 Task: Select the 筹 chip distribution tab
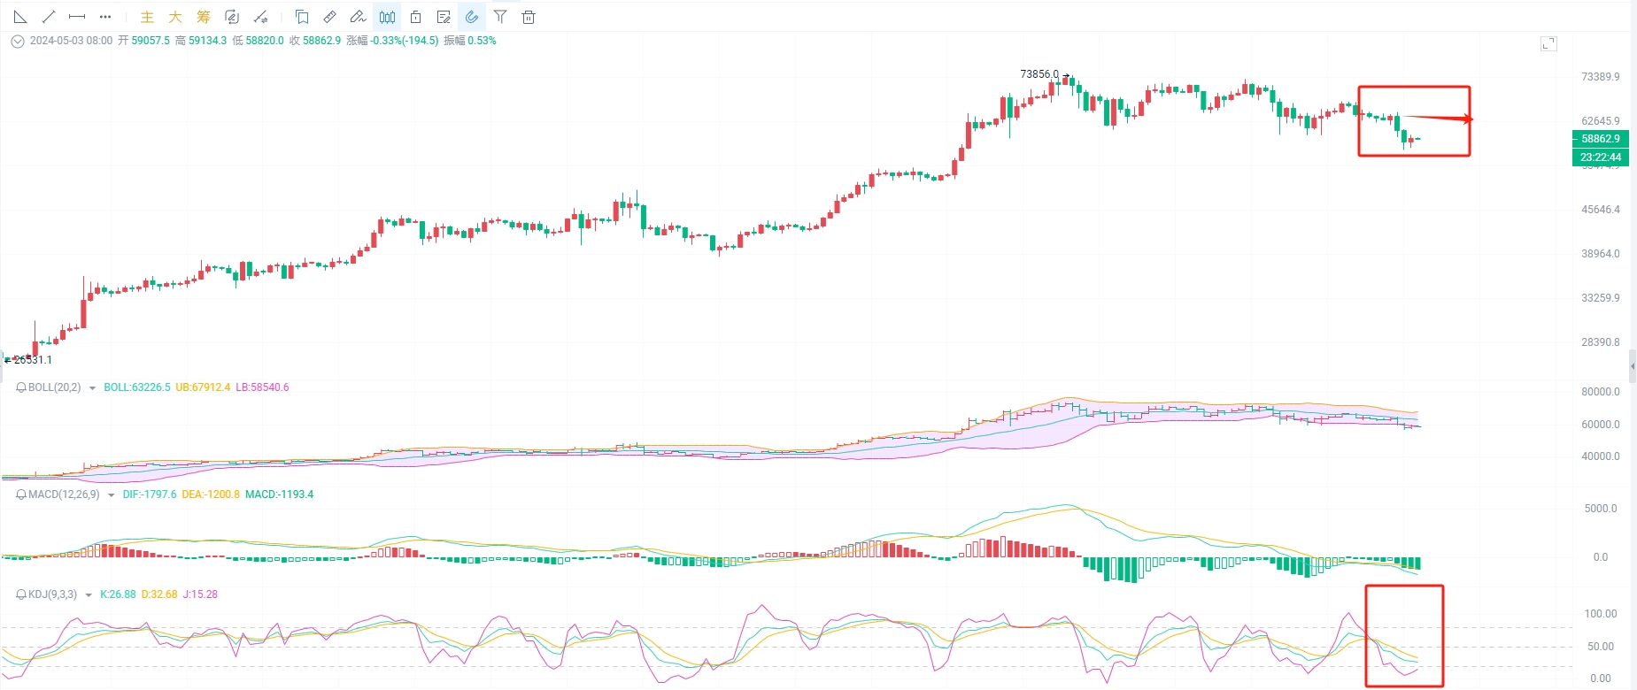coord(204,17)
